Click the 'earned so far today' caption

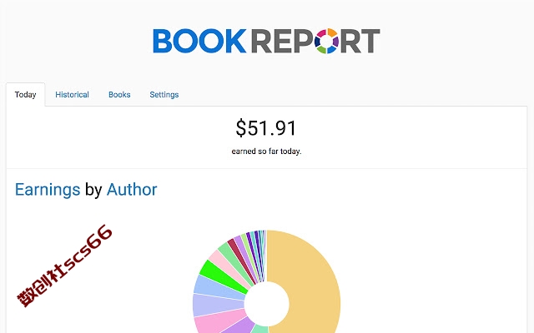266,152
